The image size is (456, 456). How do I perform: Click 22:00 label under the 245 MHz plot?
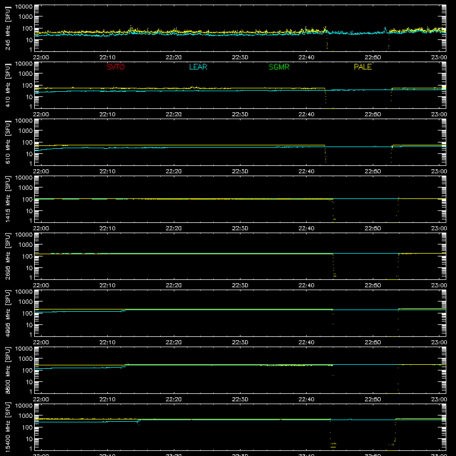point(40,58)
